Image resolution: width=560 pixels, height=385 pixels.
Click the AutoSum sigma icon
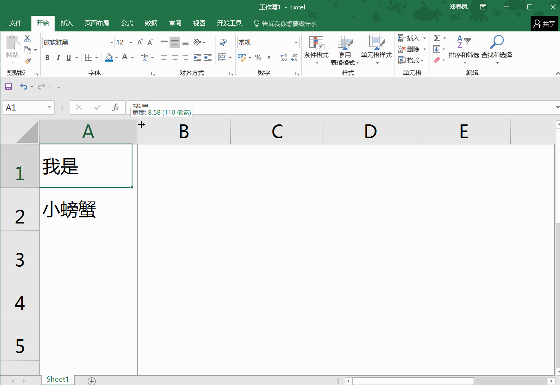coord(437,38)
